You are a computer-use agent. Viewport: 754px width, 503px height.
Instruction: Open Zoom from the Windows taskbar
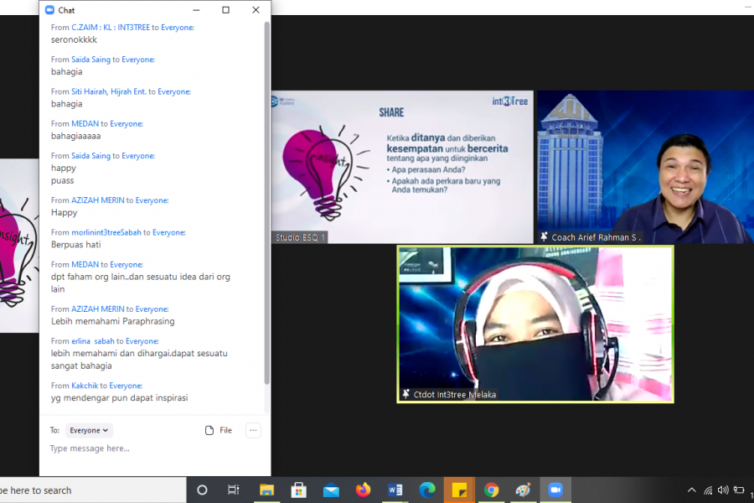click(555, 490)
